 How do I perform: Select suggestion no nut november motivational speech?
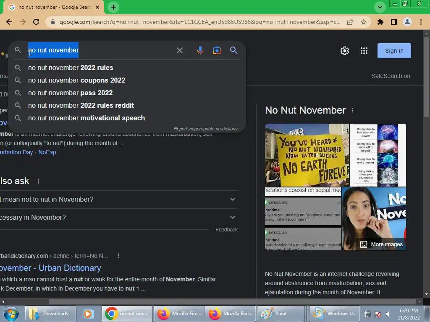(x=127, y=118)
